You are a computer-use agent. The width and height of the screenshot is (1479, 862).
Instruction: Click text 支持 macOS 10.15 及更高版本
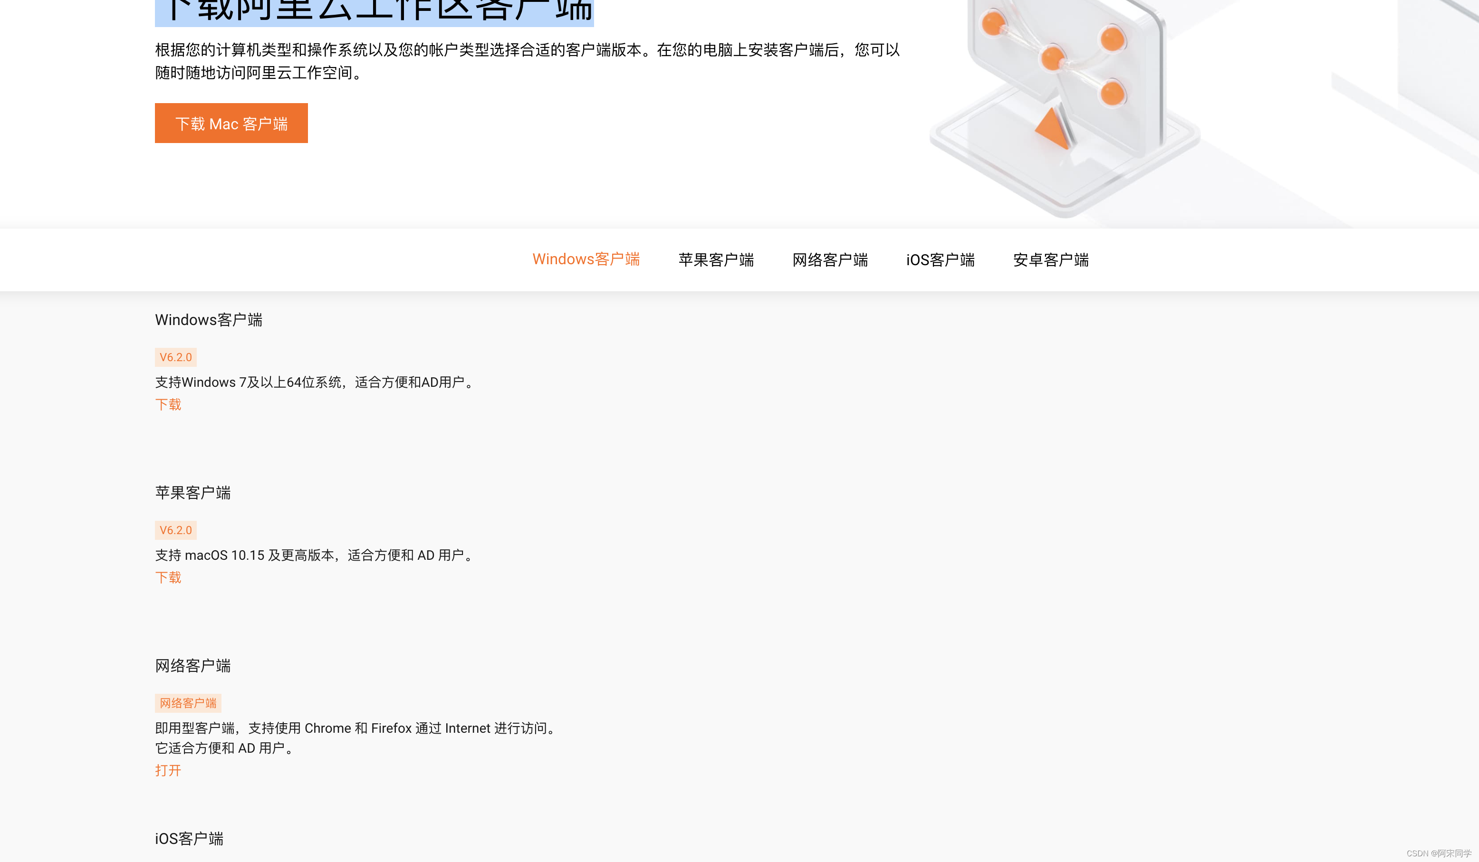(244, 555)
